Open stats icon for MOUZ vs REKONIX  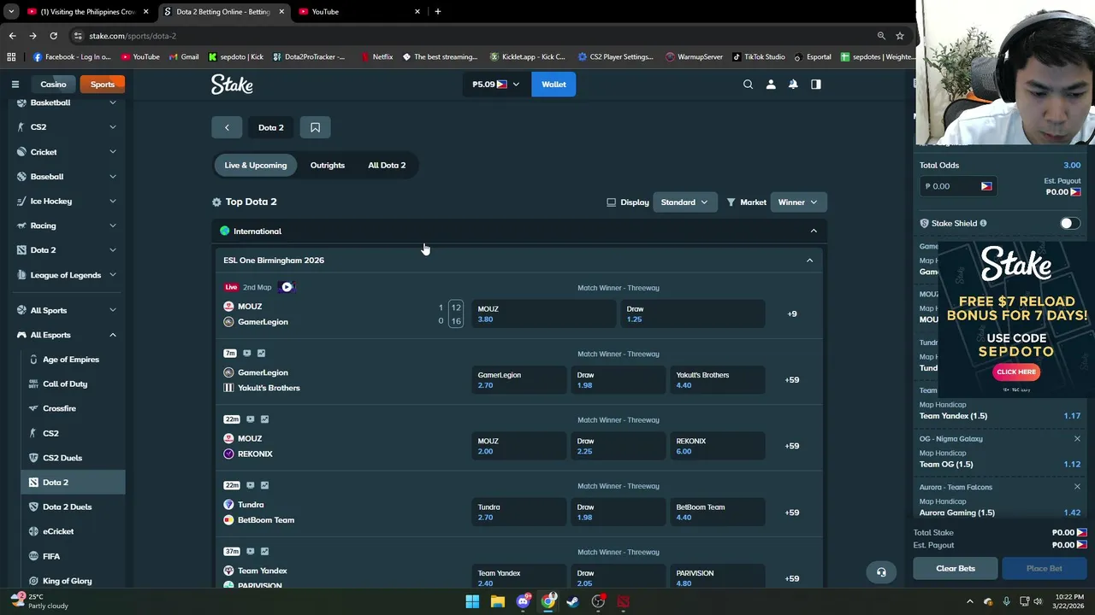[x=264, y=419]
